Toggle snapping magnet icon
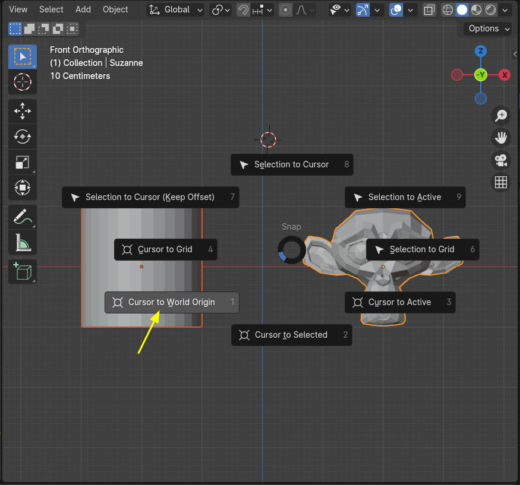The image size is (520, 485). [243, 10]
